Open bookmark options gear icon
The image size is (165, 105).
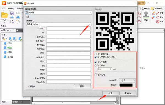3,39
